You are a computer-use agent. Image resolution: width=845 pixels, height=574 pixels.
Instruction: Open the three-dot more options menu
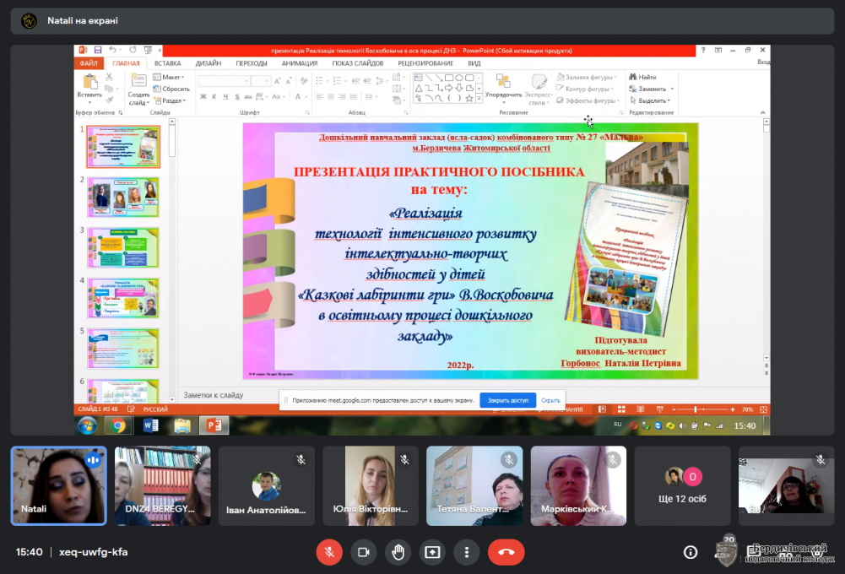tap(467, 552)
